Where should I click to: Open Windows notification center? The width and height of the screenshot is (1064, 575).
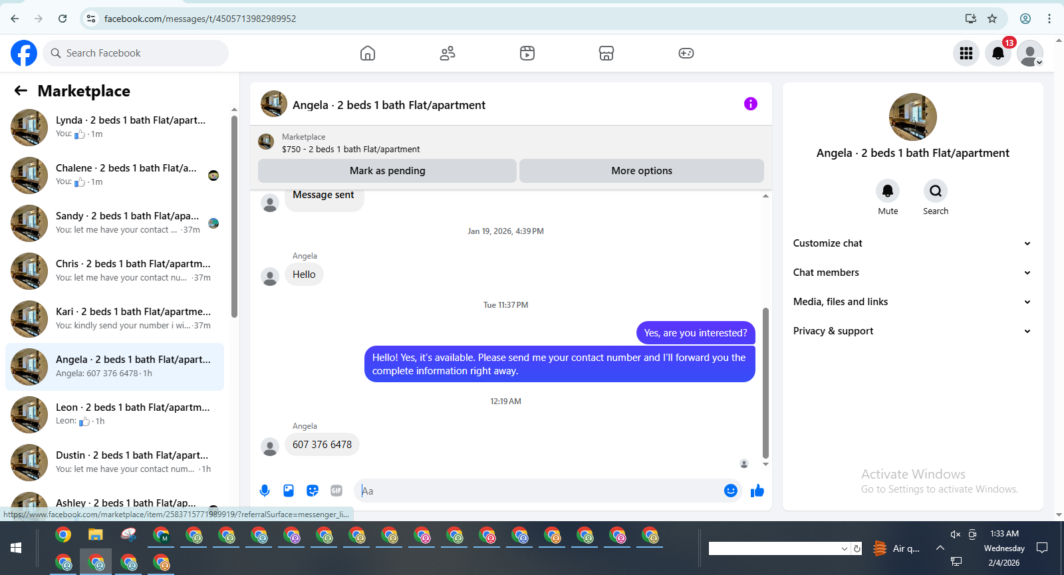(x=1042, y=548)
